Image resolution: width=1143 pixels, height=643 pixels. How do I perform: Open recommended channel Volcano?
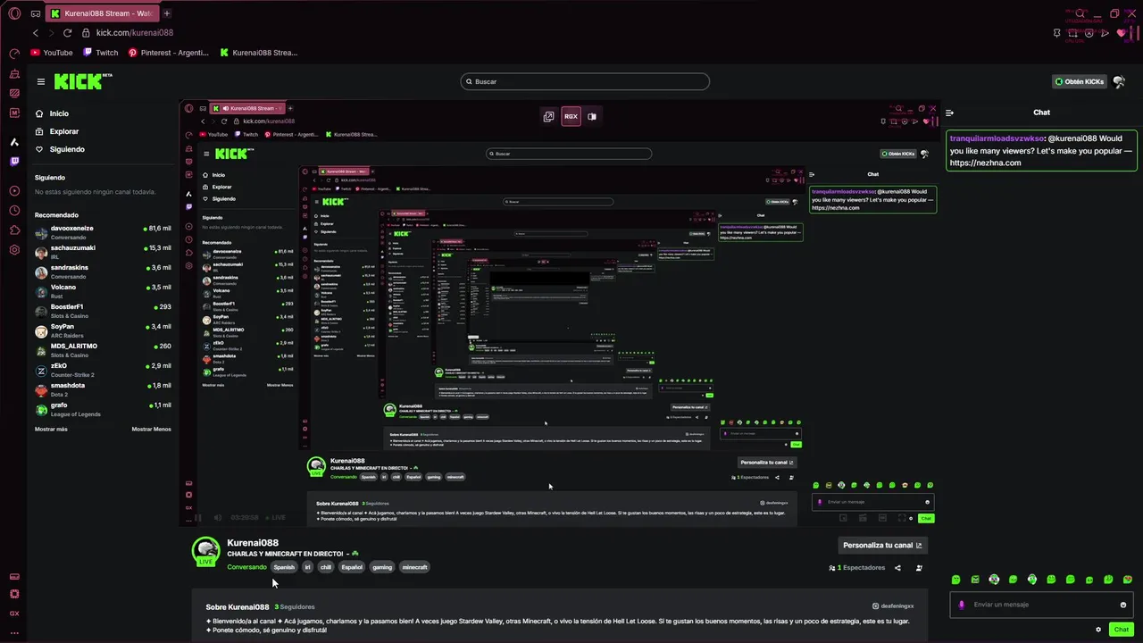pyautogui.click(x=103, y=291)
